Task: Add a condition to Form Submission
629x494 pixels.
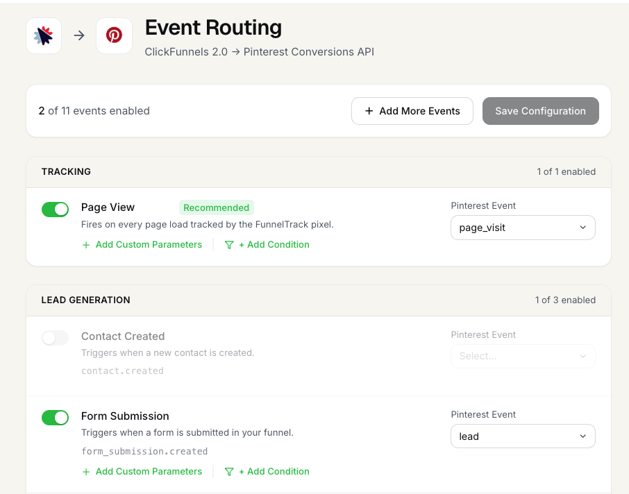Action: click(267, 472)
